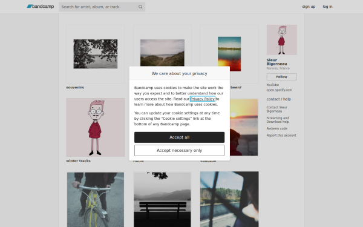Click the contact / help heading
The image size is (363, 227).
pos(278,99)
